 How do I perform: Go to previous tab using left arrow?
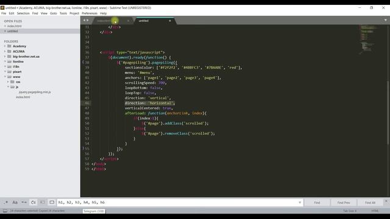coord(84,20)
